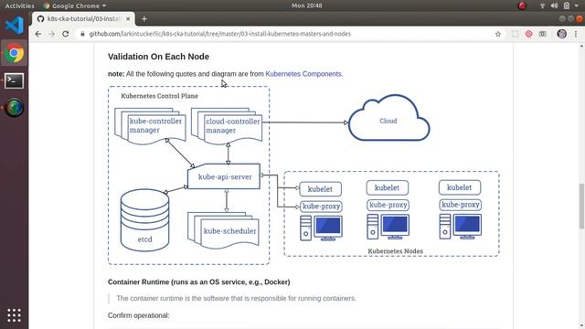Open the Chrome profile avatar

pyautogui.click(x=561, y=34)
